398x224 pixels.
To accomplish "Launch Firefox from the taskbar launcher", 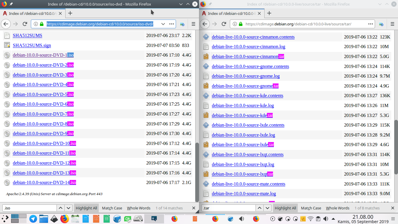I will (x=64, y=219).
